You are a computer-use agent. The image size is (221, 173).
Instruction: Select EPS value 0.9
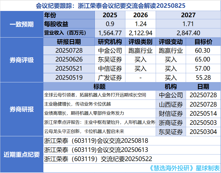tap(110, 24)
